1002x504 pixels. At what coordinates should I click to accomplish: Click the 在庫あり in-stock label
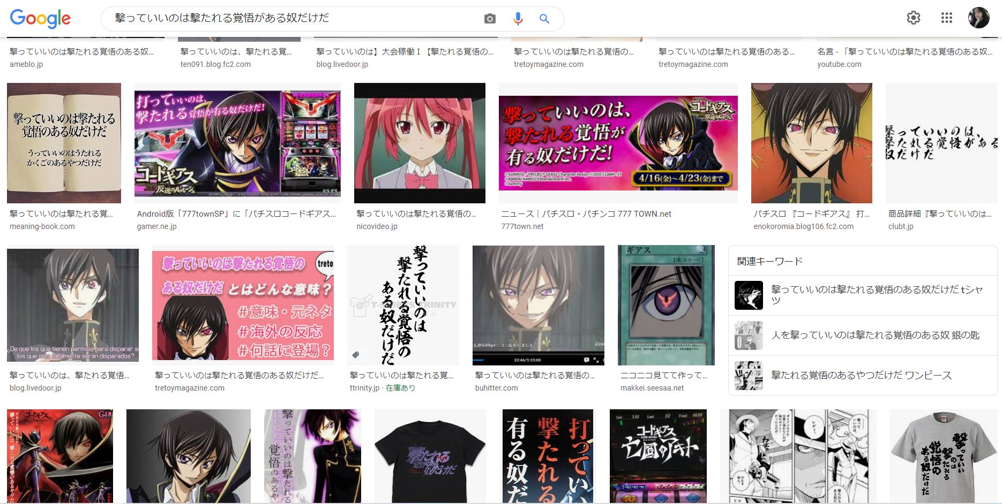(400, 388)
